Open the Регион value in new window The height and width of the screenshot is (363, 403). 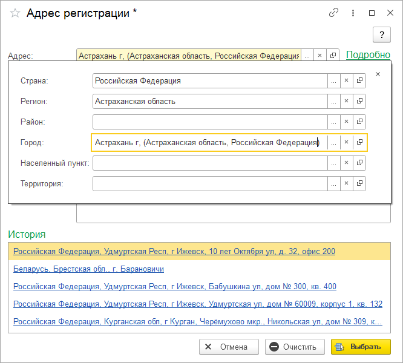[x=359, y=101]
